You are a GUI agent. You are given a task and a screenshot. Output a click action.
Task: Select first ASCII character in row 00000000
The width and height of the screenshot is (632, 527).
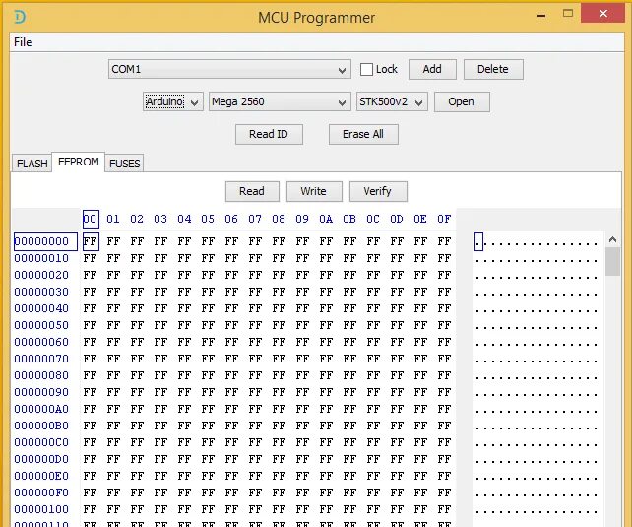click(x=478, y=242)
